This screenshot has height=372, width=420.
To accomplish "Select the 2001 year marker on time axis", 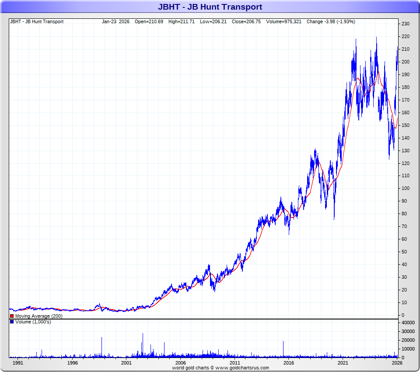I will coord(126,363).
